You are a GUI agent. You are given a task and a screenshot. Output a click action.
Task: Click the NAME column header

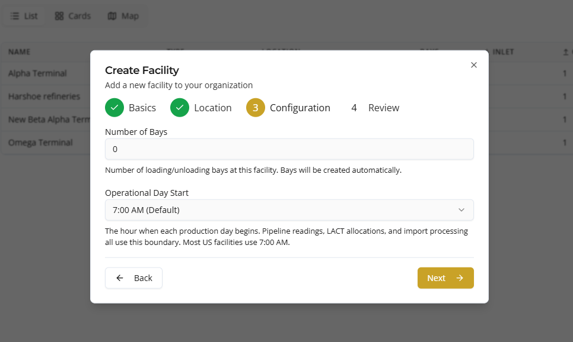20,52
